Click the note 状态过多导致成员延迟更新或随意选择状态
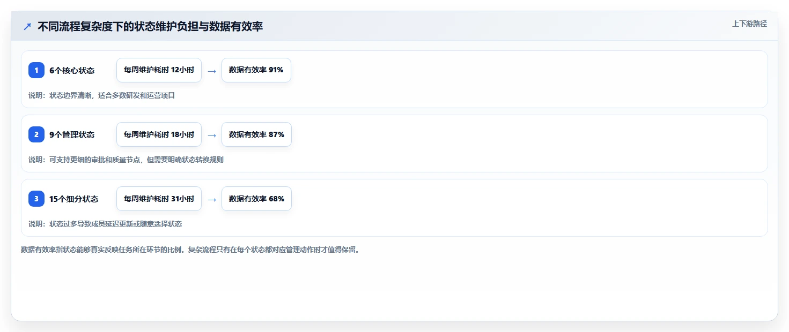Screen dimensions: 789x332 [x=105, y=224]
